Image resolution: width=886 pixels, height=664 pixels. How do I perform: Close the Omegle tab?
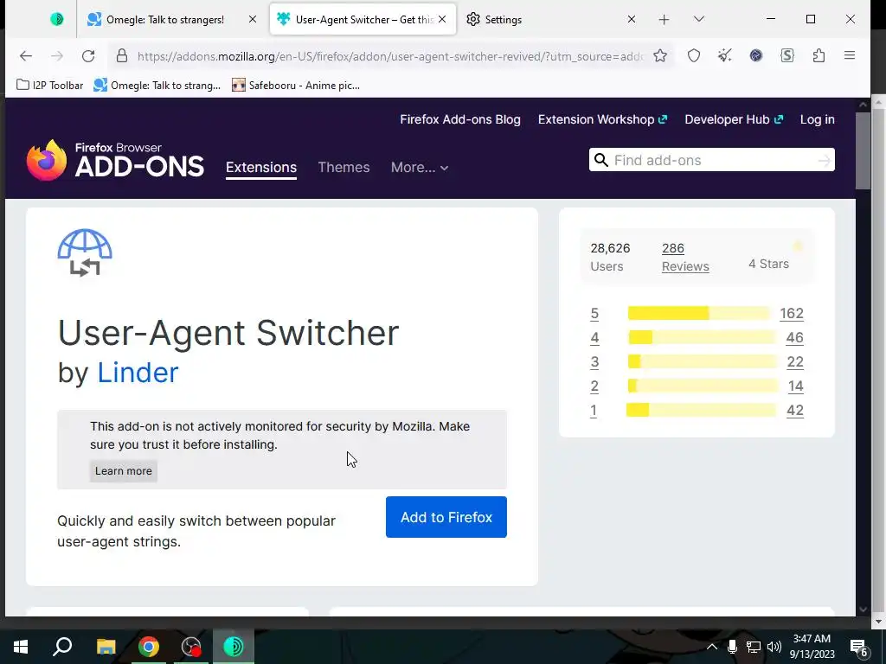[253, 19]
